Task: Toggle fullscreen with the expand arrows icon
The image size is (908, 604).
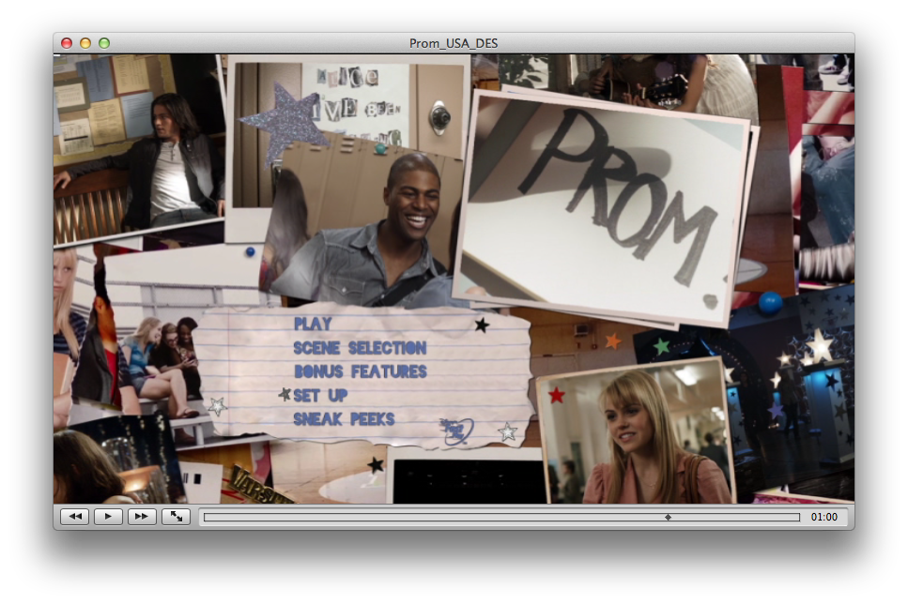Action: (176, 517)
